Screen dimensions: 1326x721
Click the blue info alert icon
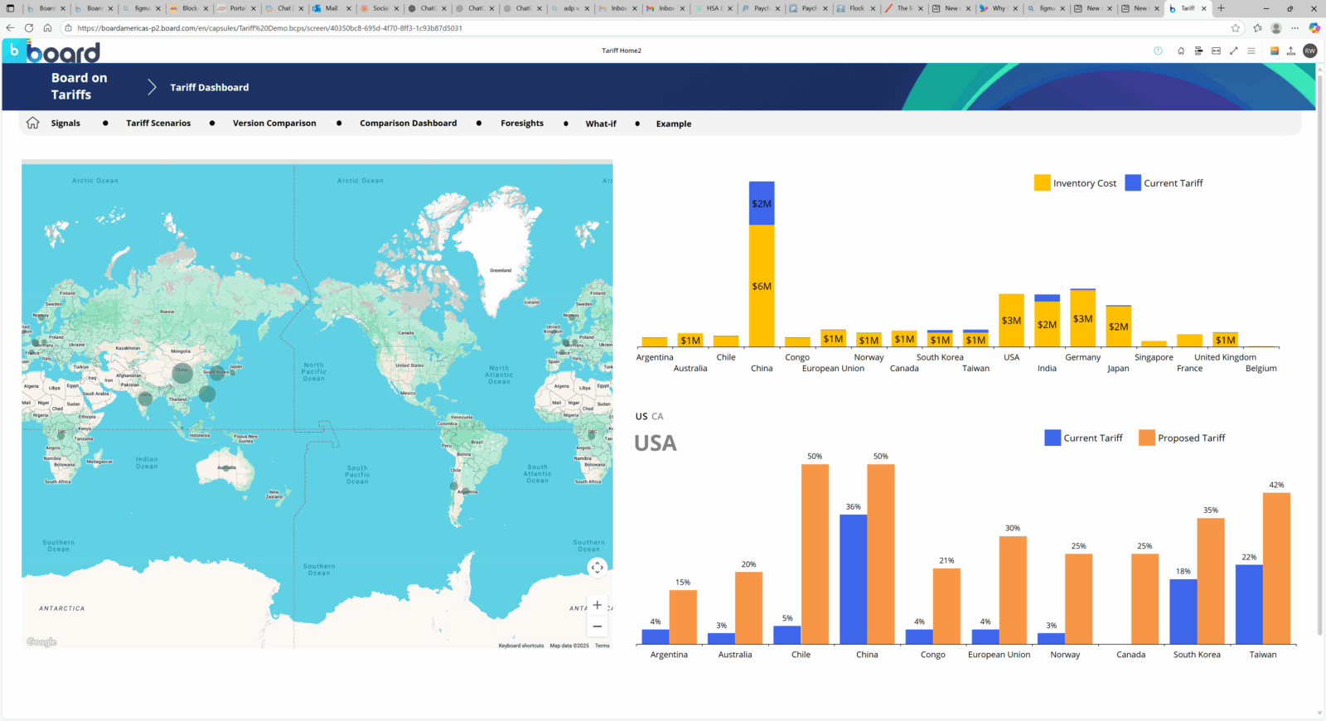(1158, 51)
